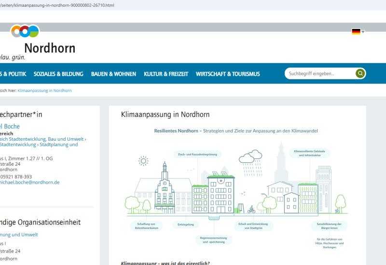Click the michael.boche@nordhorn.de email link
This screenshot has height=265, width=386.
(29, 183)
